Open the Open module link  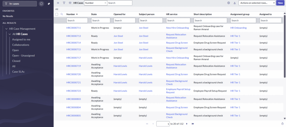coord(16,50)
